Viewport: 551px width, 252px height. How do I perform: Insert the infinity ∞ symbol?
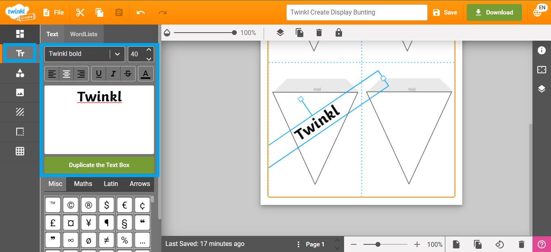[71, 240]
